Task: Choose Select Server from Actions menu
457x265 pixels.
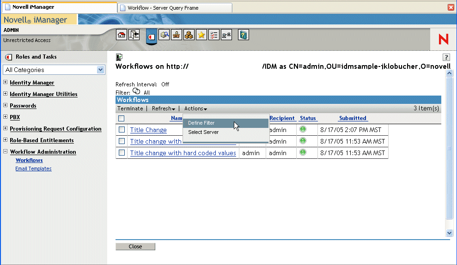Action: pyautogui.click(x=203, y=132)
